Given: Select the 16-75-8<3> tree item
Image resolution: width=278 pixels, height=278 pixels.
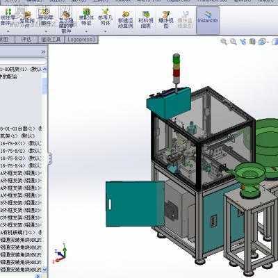Looking at the screenshot, I should 20,158.
